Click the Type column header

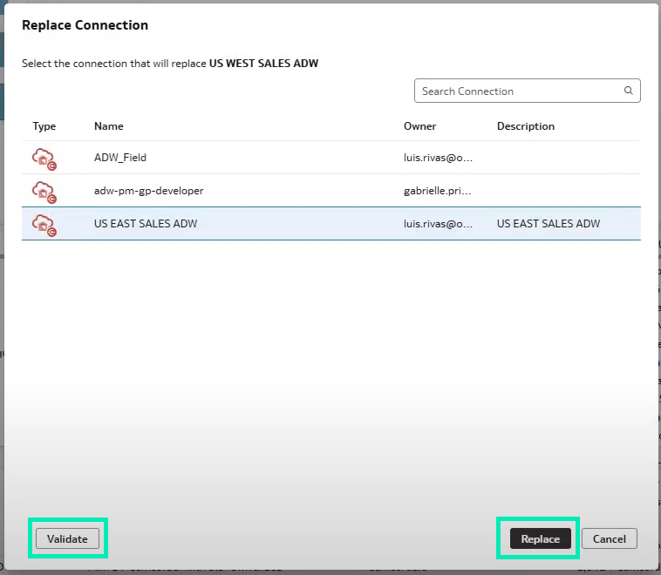click(x=44, y=126)
